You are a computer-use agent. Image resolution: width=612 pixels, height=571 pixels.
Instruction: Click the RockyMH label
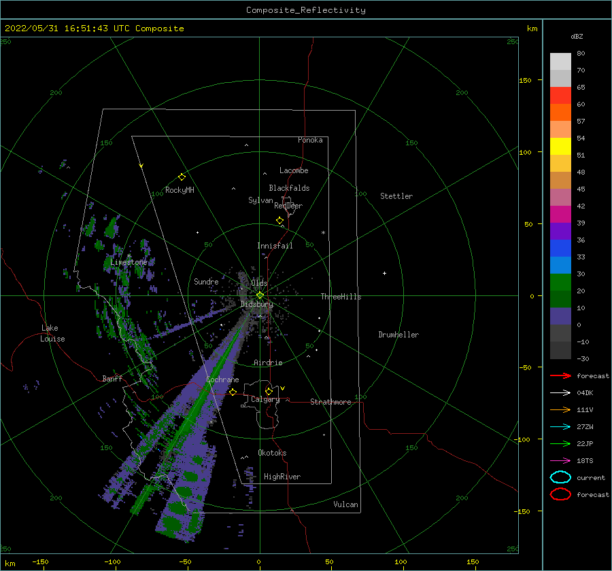(180, 190)
